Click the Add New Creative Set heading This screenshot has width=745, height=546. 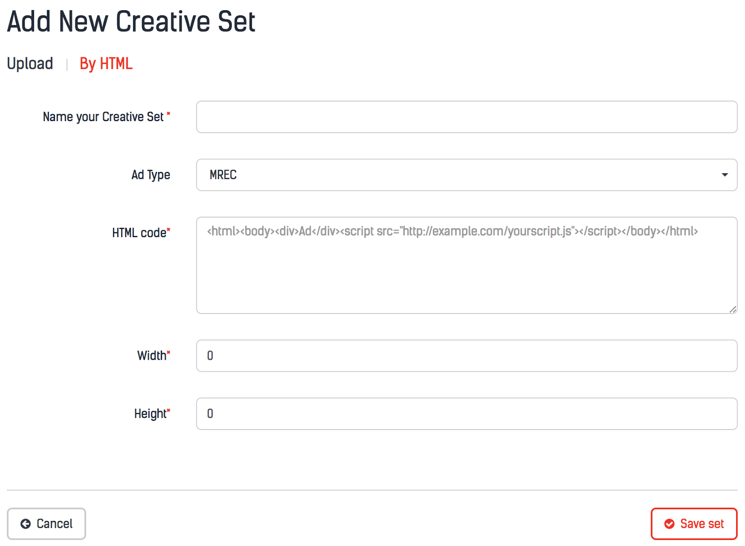point(131,21)
